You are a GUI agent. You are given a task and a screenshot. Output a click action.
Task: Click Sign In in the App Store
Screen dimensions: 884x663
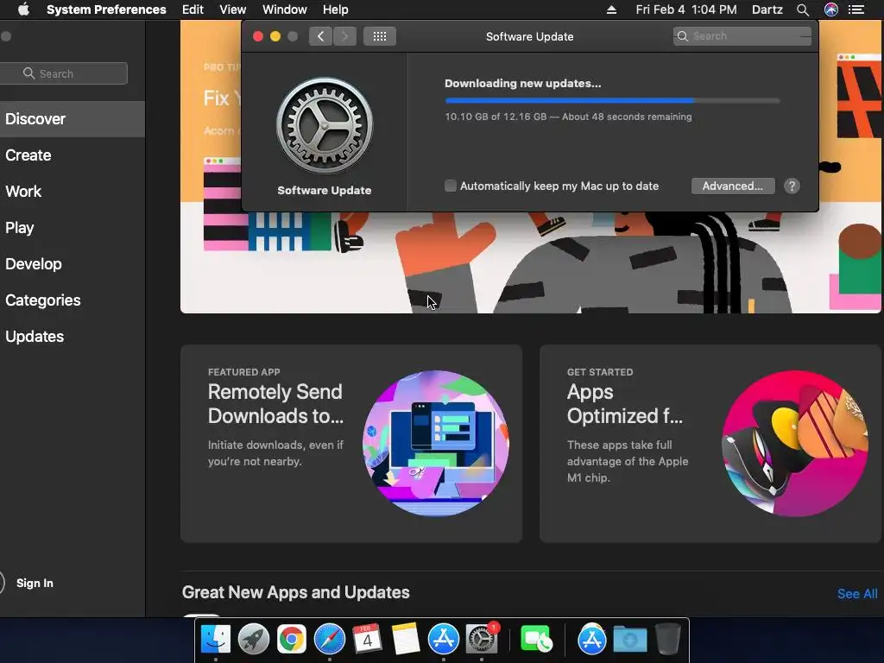[x=35, y=583]
